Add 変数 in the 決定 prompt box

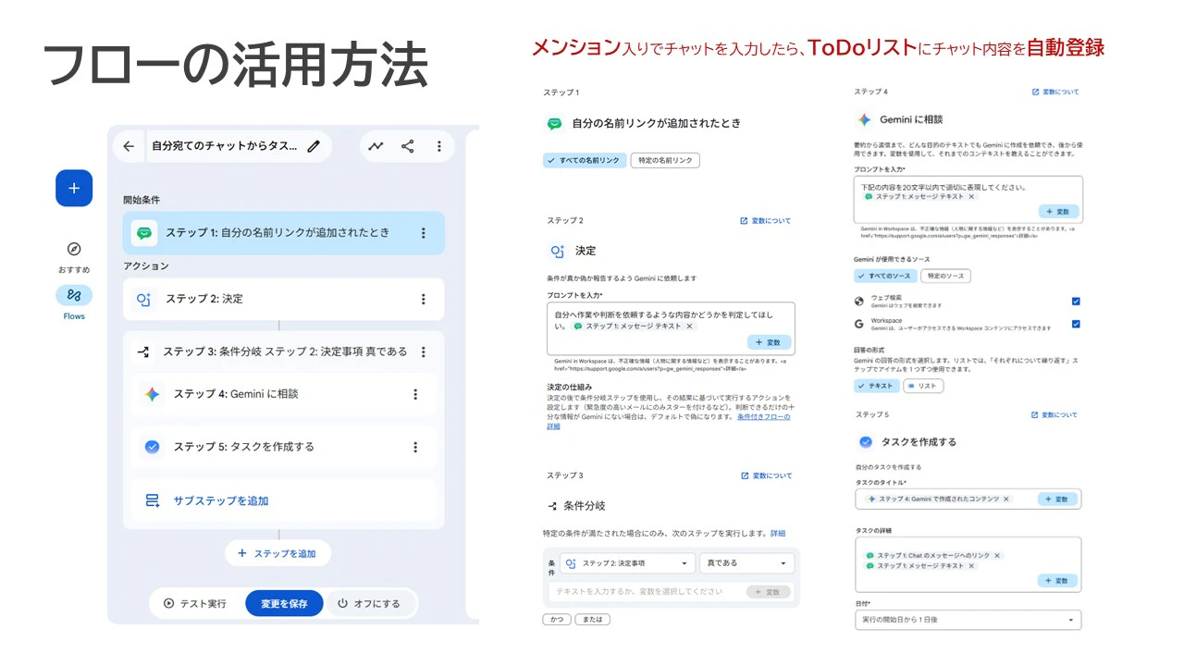[x=769, y=342]
